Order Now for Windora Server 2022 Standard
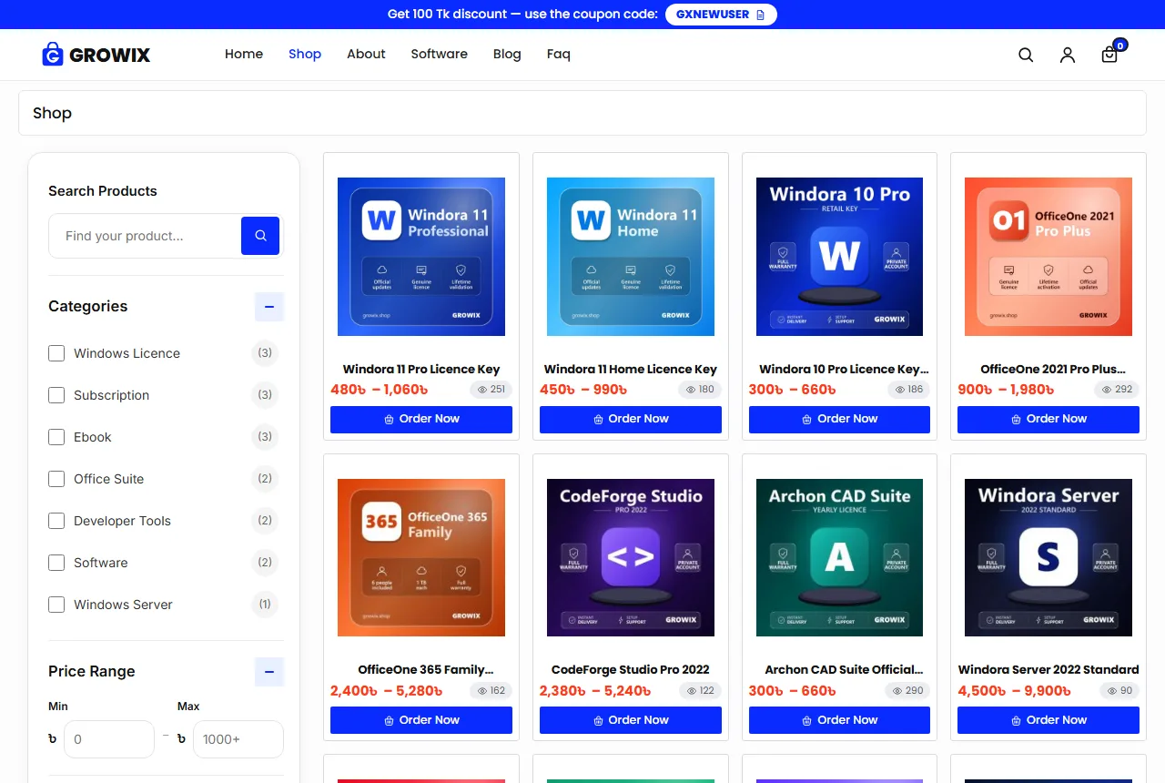This screenshot has width=1165, height=783. 1048,720
